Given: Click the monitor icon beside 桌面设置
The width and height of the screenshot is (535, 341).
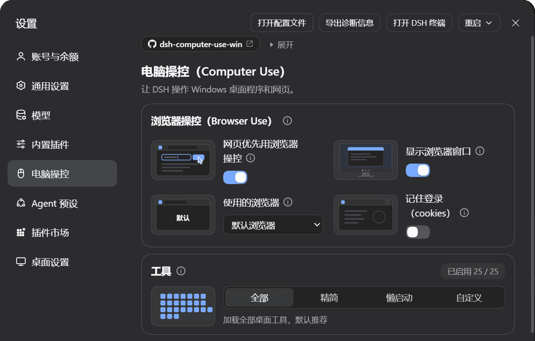Looking at the screenshot, I should tap(21, 262).
